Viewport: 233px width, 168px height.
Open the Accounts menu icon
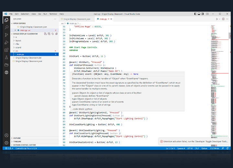pyautogui.click(x=6, y=135)
